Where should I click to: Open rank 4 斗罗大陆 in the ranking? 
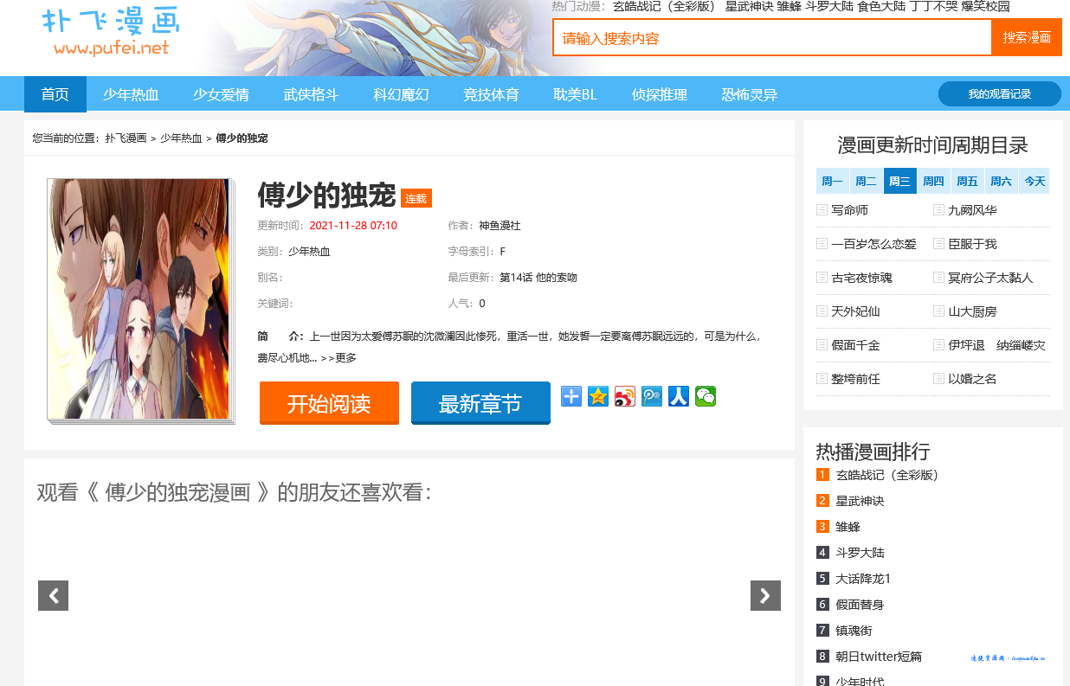point(860,553)
